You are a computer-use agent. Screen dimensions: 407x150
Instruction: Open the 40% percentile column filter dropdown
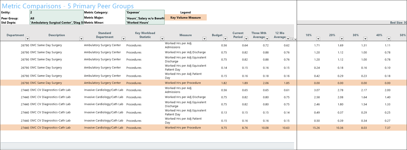click(x=389, y=39)
